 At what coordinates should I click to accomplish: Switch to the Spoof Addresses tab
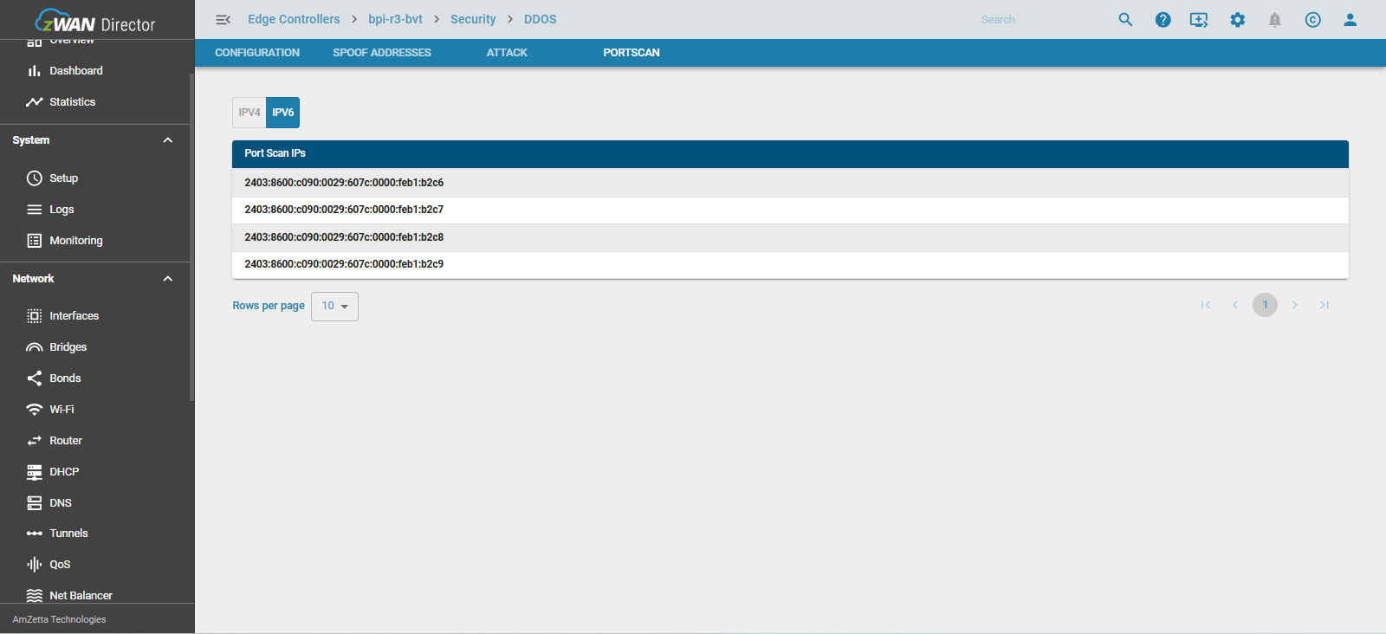point(381,53)
